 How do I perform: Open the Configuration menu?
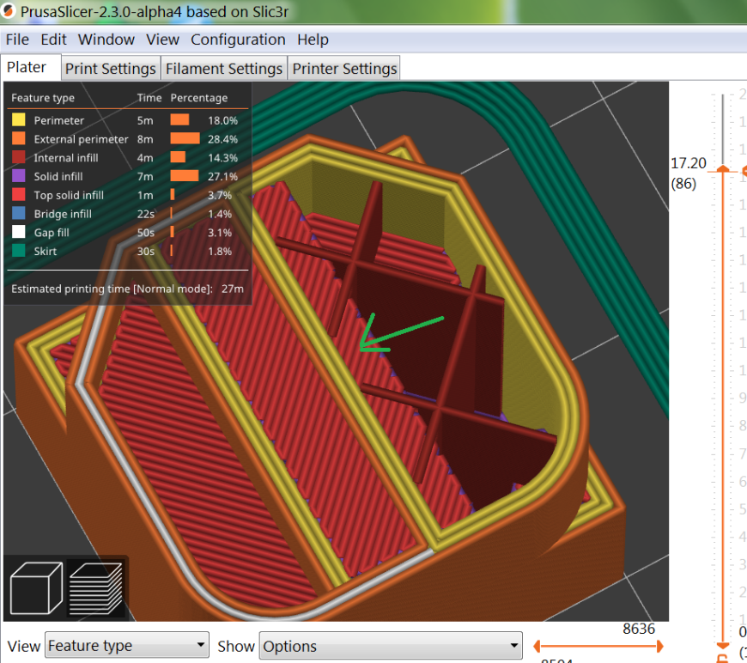pos(238,40)
